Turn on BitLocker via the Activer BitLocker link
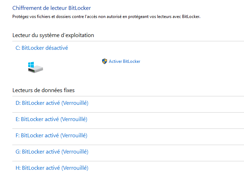Screen dimensions: 244x174 (124, 61)
